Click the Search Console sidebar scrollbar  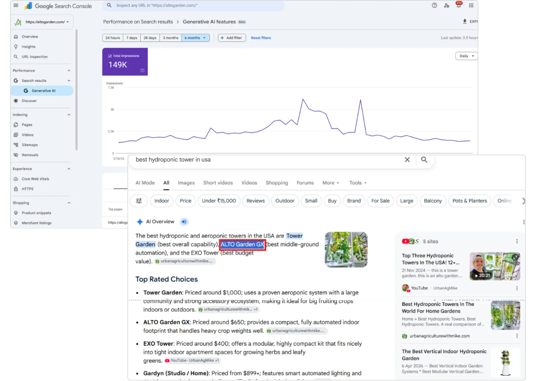click(76, 90)
